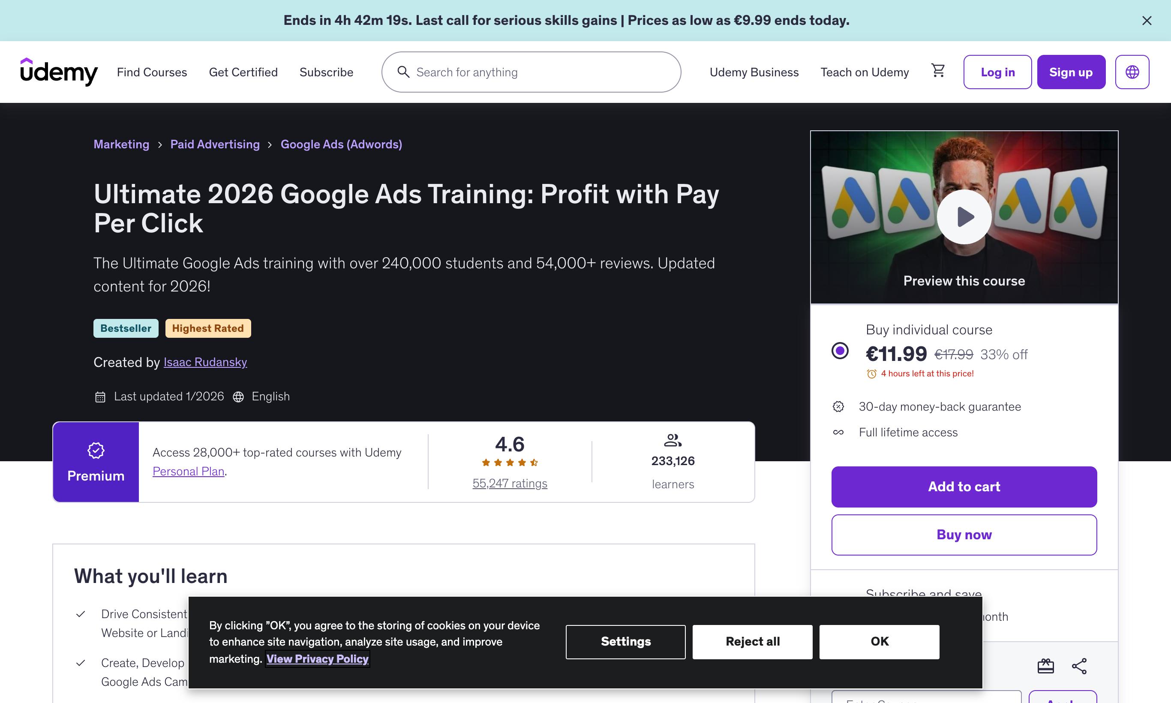Click the globe language selector button
This screenshot has width=1171, height=703.
click(1132, 72)
